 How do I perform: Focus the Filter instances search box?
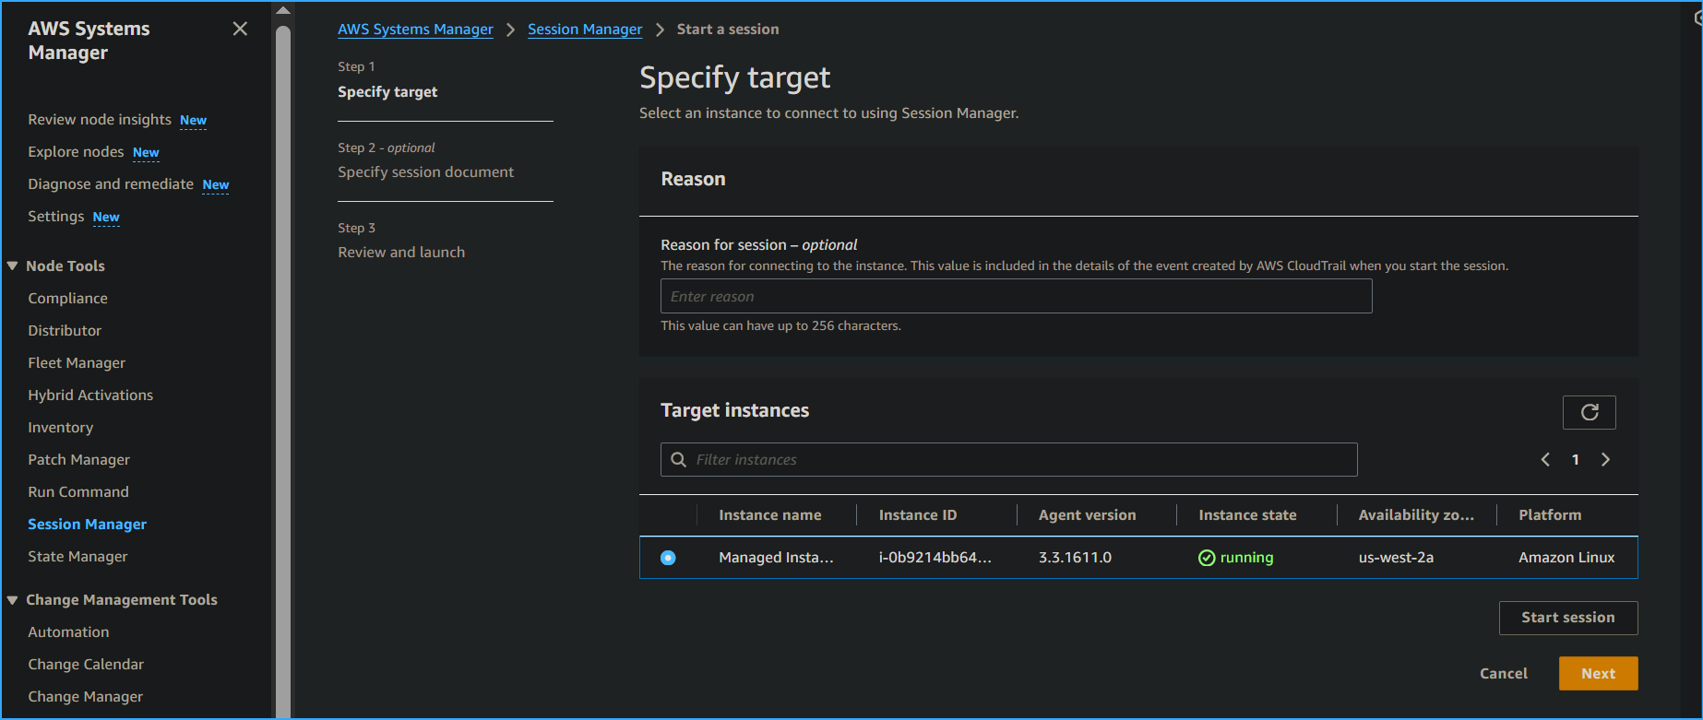(1008, 460)
